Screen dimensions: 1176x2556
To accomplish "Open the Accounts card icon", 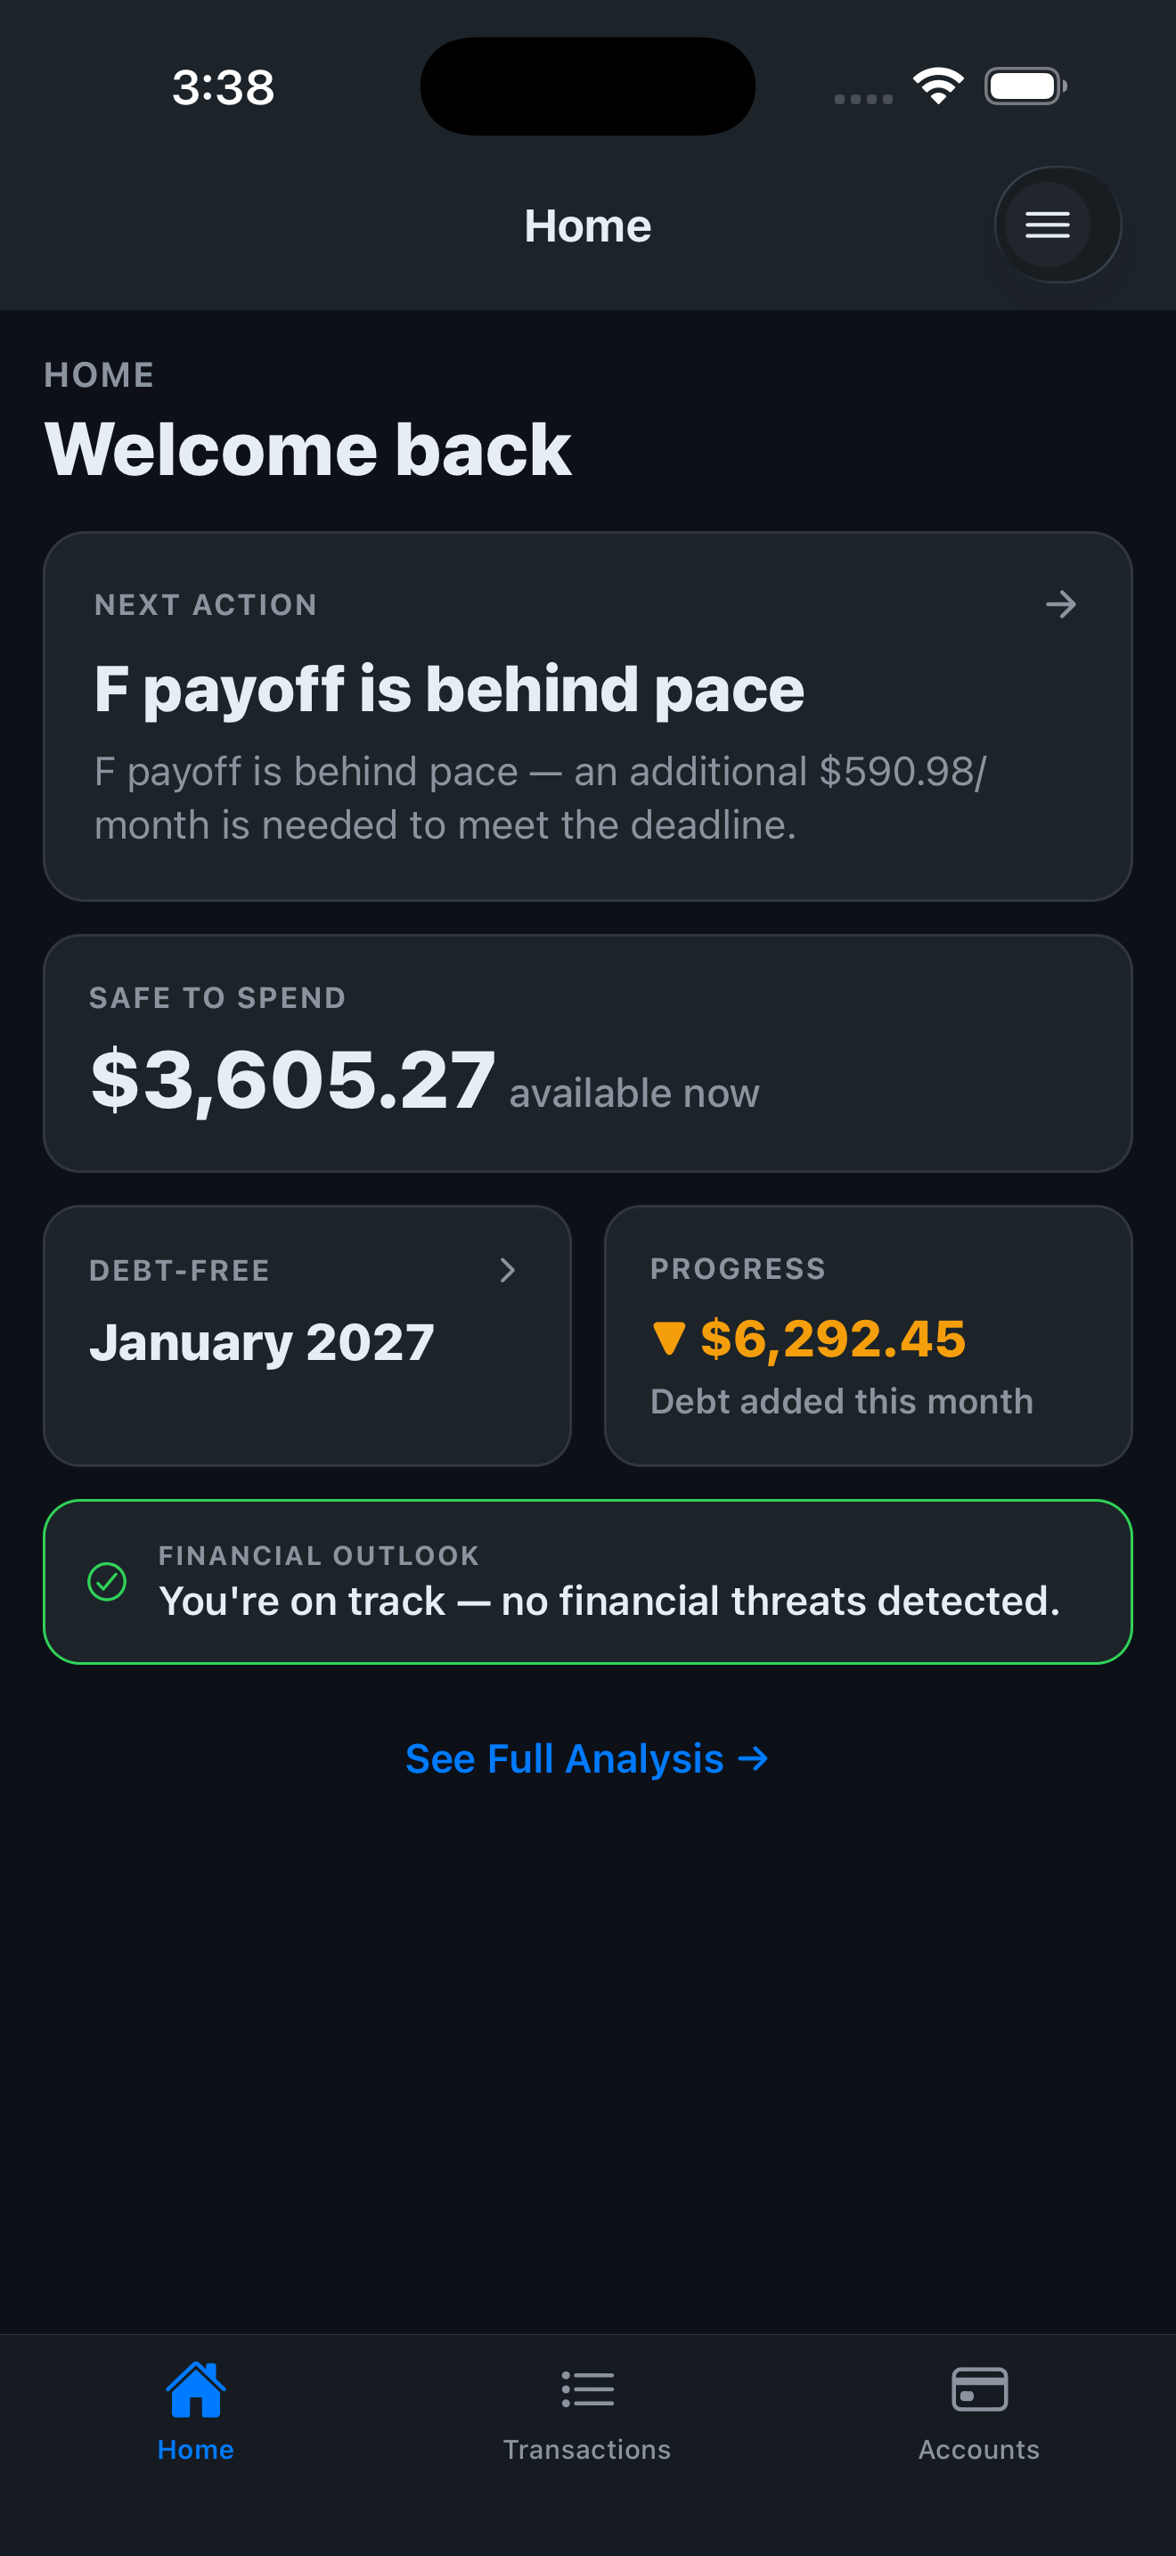I will (x=979, y=2388).
